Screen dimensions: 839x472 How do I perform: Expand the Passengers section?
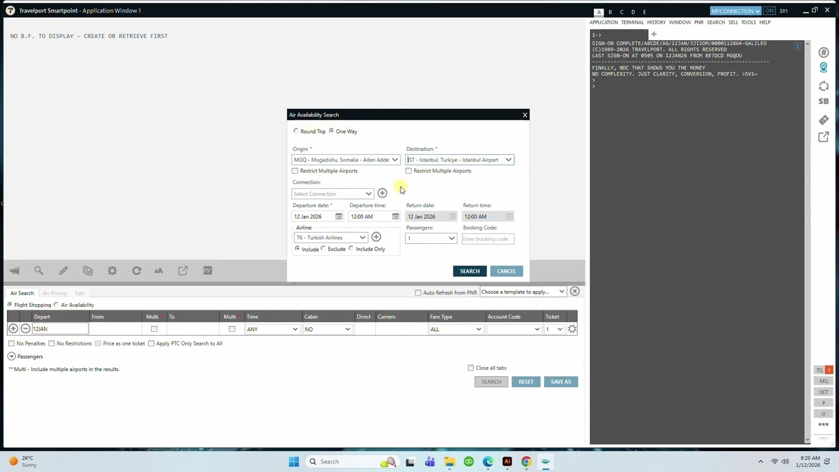point(12,357)
